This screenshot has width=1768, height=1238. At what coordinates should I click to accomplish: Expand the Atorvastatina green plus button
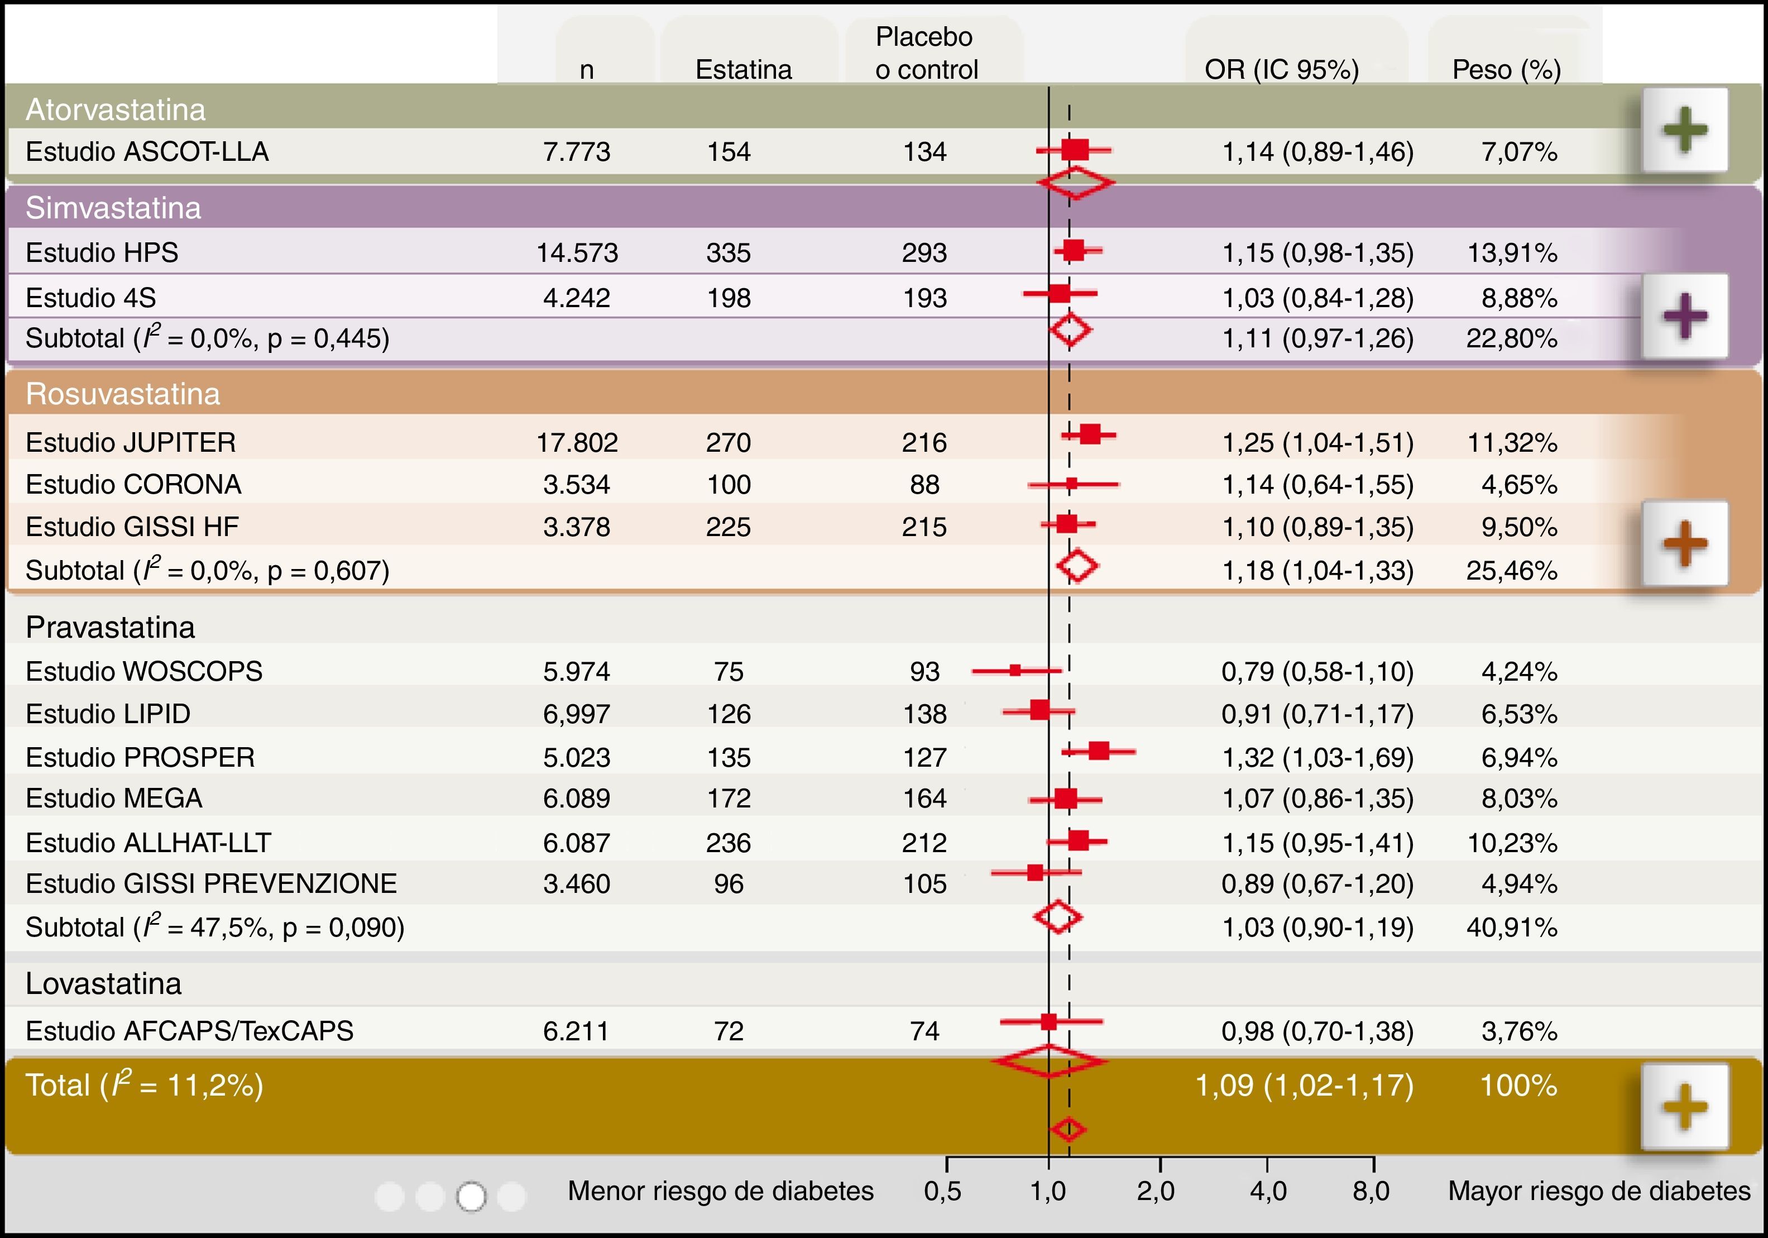pyautogui.click(x=1685, y=130)
